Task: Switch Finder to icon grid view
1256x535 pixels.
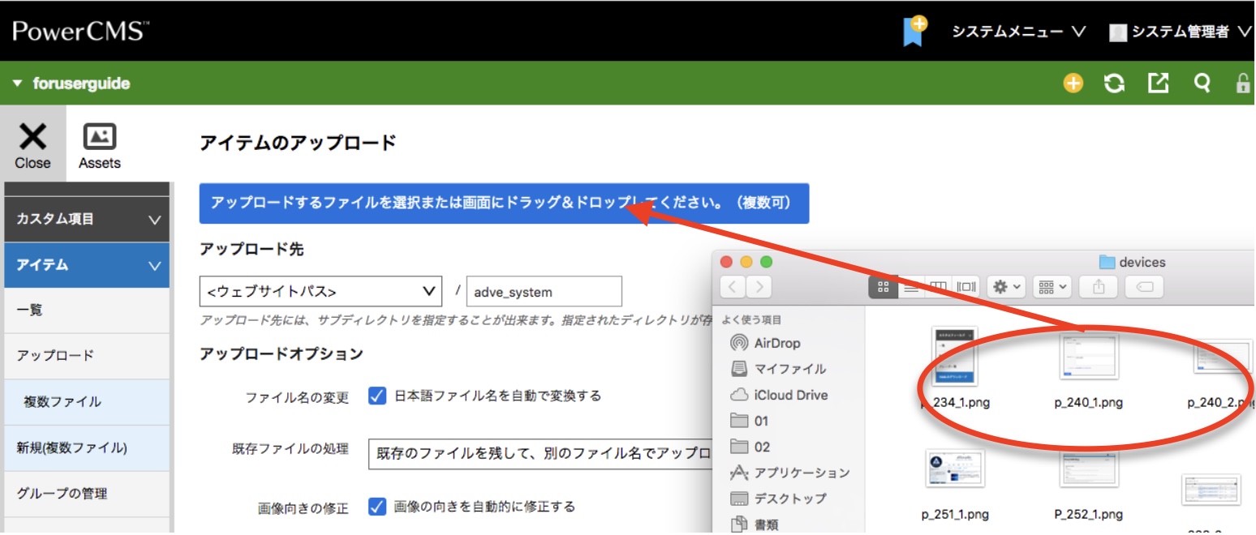Action: click(884, 287)
